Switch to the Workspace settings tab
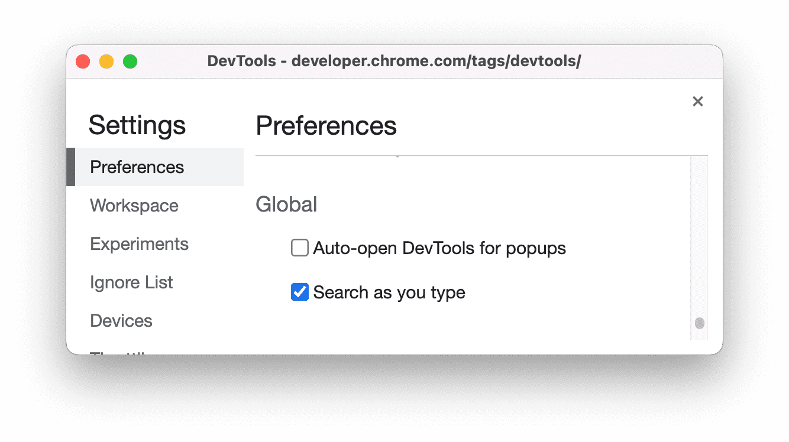Viewport: 789px width, 442px height. pyautogui.click(x=134, y=205)
